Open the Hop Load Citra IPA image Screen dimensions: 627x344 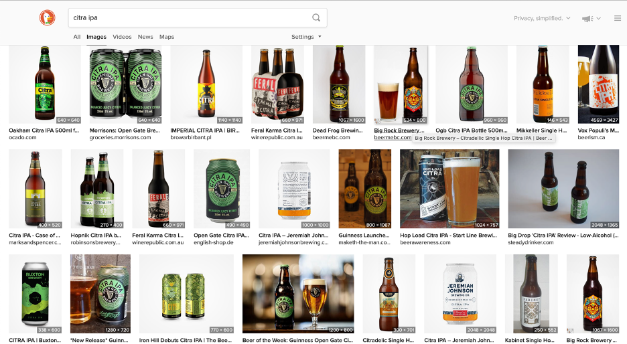tap(449, 189)
